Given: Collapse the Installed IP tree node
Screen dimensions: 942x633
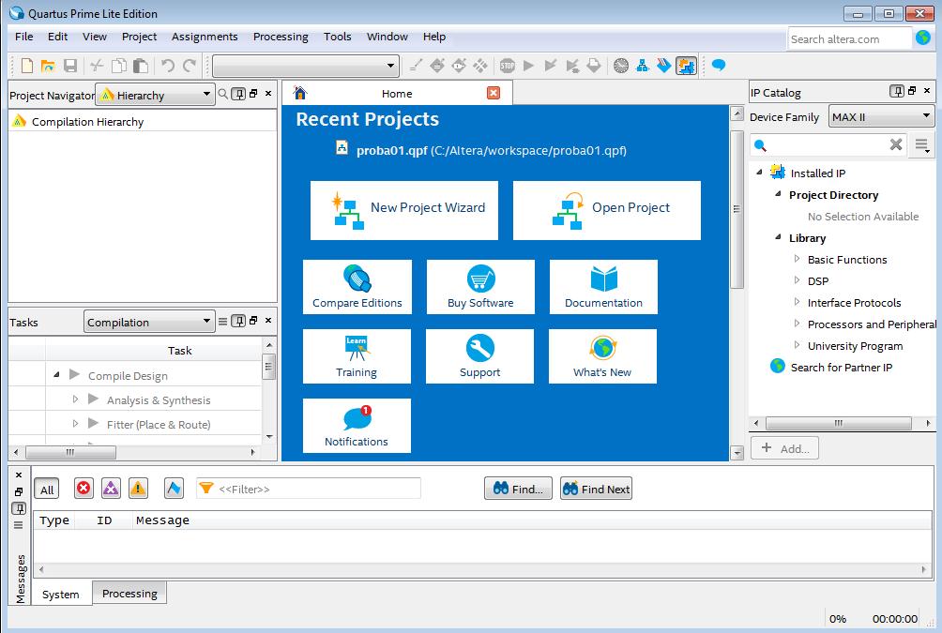Looking at the screenshot, I should [x=759, y=173].
